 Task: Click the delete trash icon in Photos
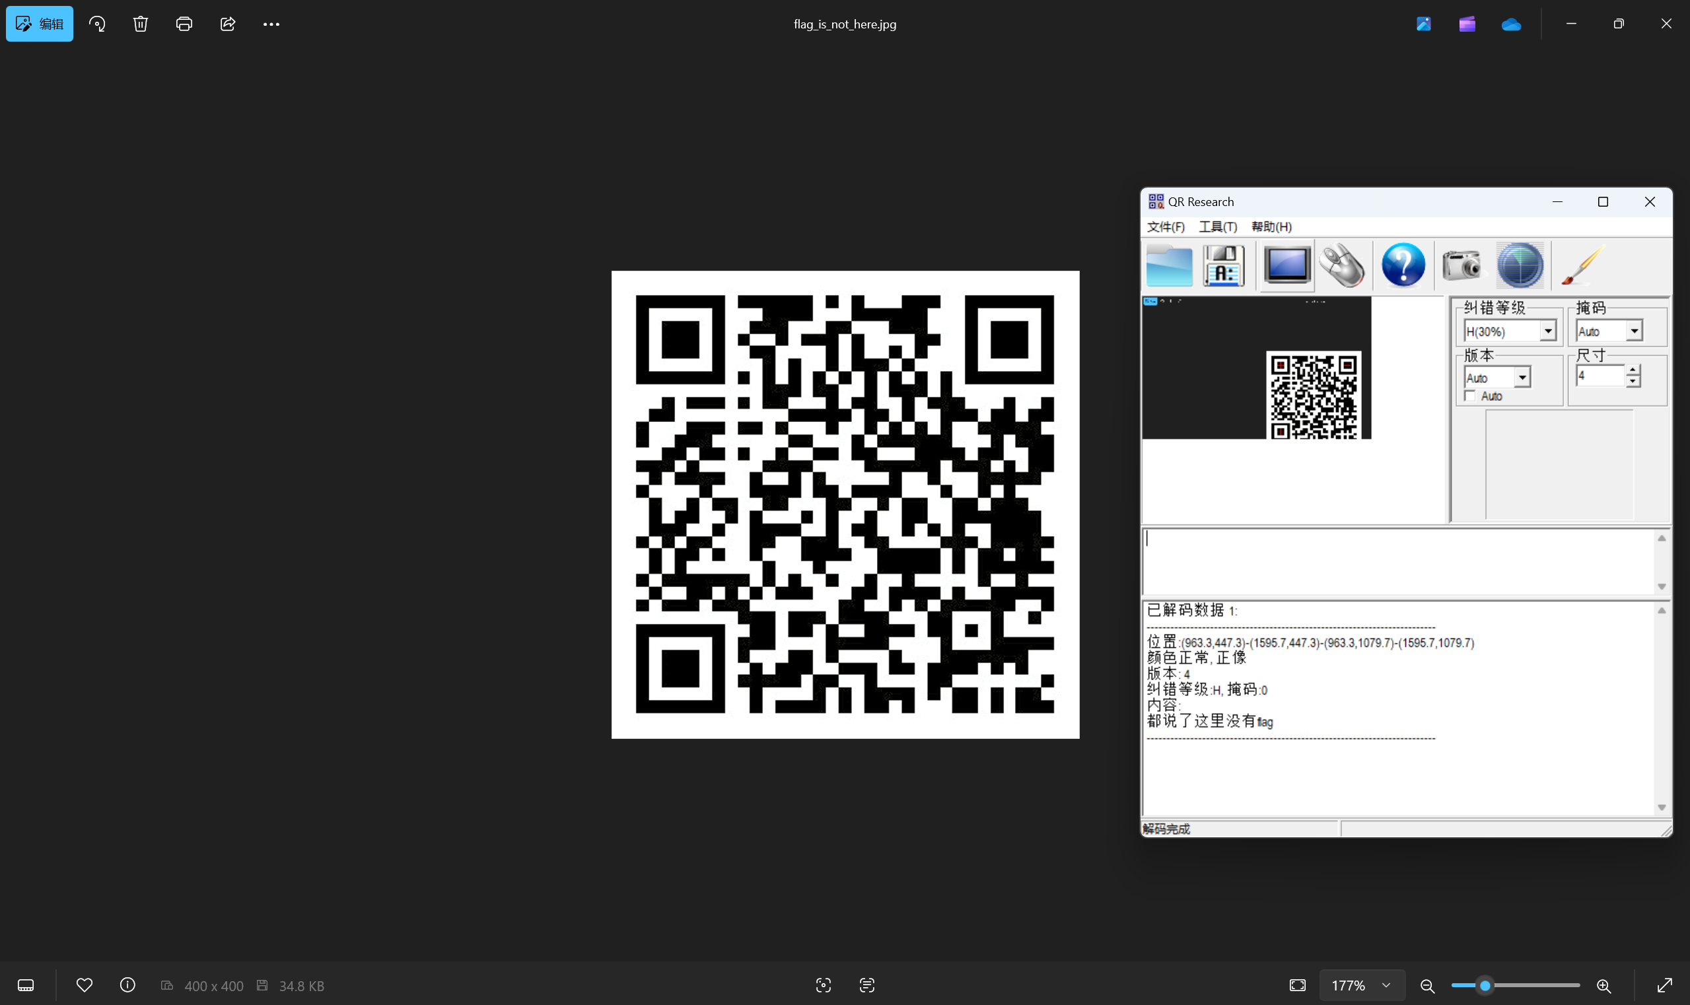tap(140, 24)
